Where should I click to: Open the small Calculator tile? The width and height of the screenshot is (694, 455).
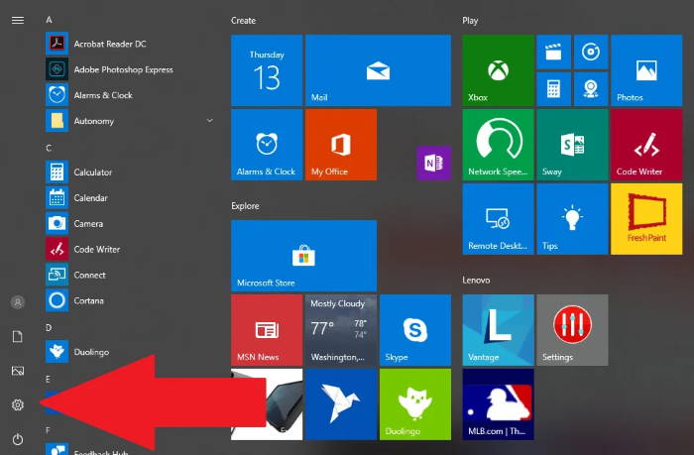tap(553, 89)
